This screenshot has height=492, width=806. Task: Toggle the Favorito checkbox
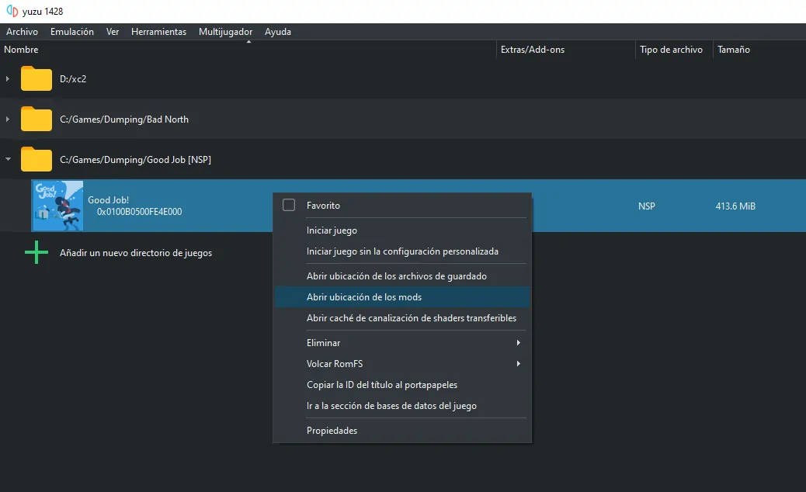(x=289, y=206)
